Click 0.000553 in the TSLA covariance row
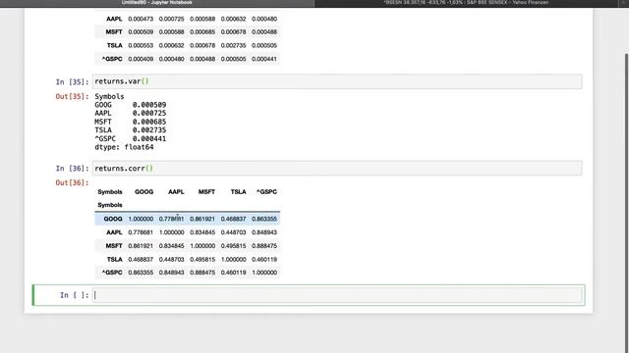Screen dimensions: 629x353 coord(141,46)
